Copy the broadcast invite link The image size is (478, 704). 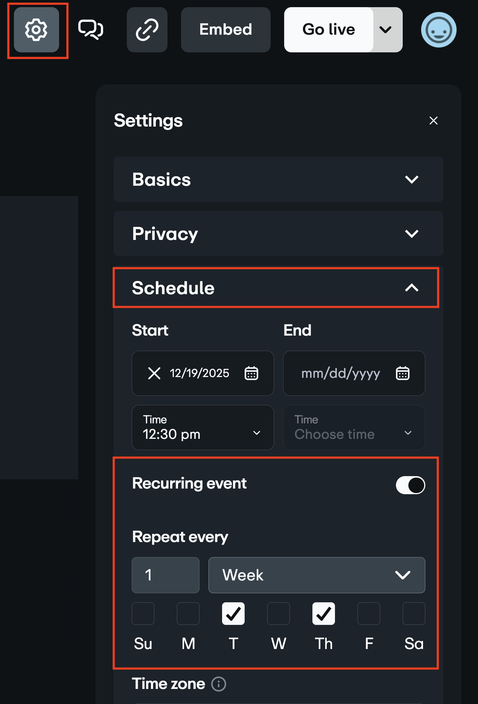(x=147, y=29)
